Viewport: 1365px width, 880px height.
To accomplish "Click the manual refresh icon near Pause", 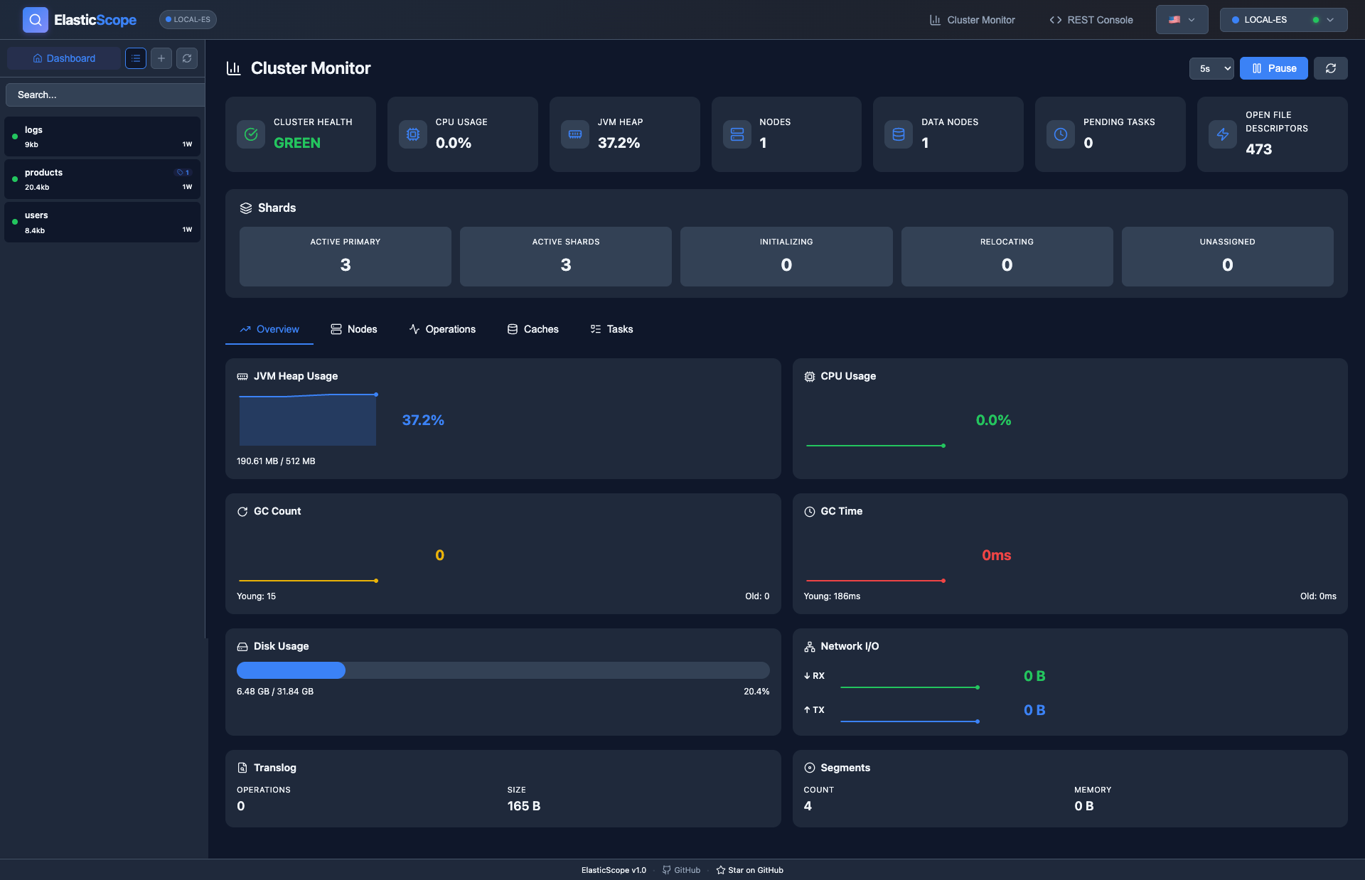I will point(1330,68).
